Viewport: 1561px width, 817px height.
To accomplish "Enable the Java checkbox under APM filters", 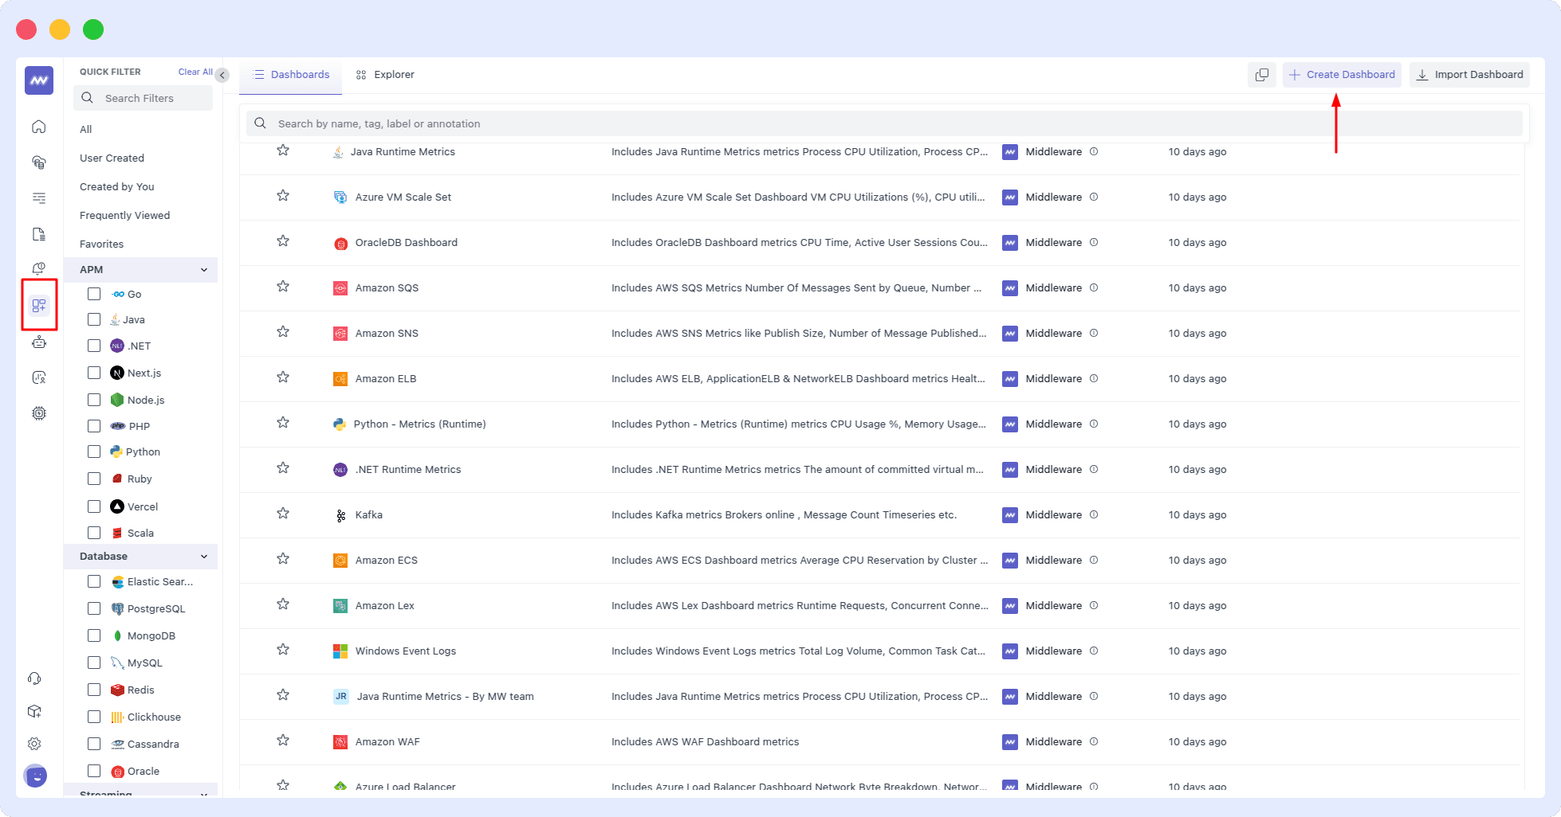I will [x=93, y=319].
